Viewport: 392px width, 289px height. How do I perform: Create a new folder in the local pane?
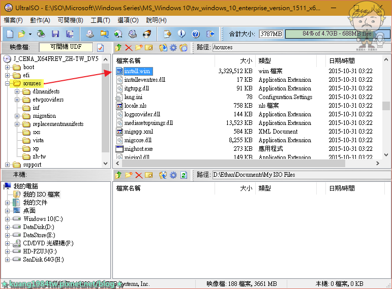(129, 175)
